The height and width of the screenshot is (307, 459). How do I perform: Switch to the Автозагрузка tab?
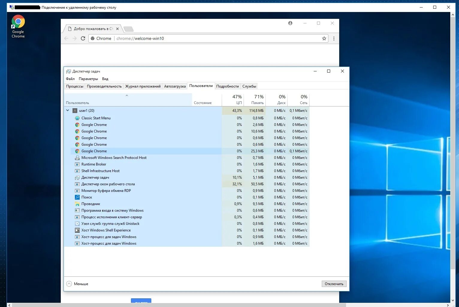175,86
